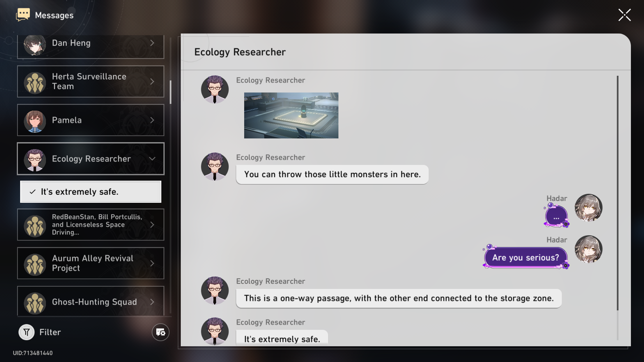This screenshot has height=362, width=644.
Task: Open RedBeanStan, Bill Portcullis group chat
Action: (x=91, y=225)
